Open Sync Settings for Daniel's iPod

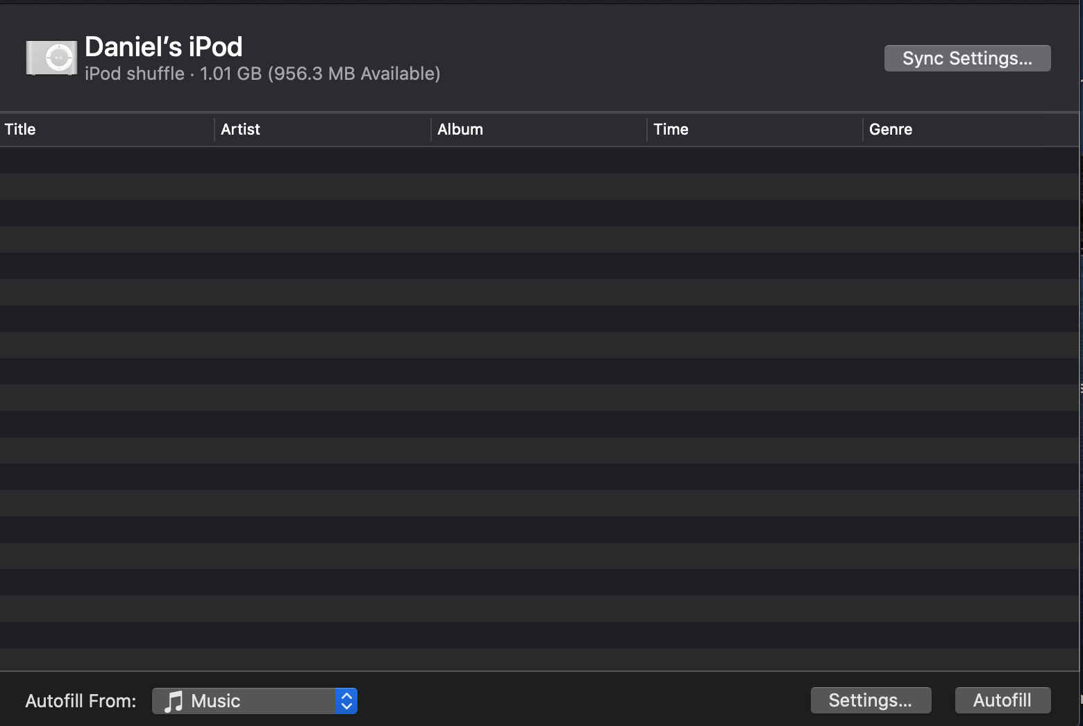pos(967,58)
